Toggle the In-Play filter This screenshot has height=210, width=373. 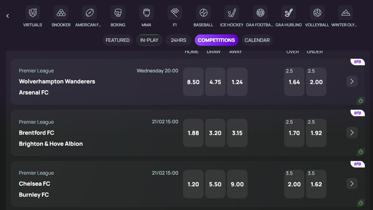coord(149,40)
